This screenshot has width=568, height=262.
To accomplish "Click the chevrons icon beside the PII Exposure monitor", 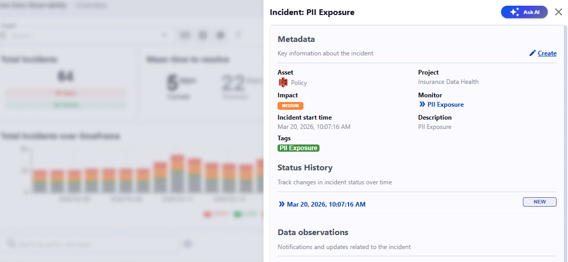I will pyautogui.click(x=422, y=105).
